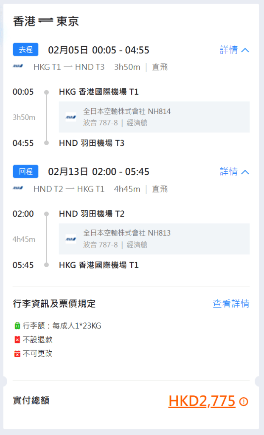Click the 行李資訊及票價規定 heading
The height and width of the screenshot is (435, 264).
pos(54,304)
